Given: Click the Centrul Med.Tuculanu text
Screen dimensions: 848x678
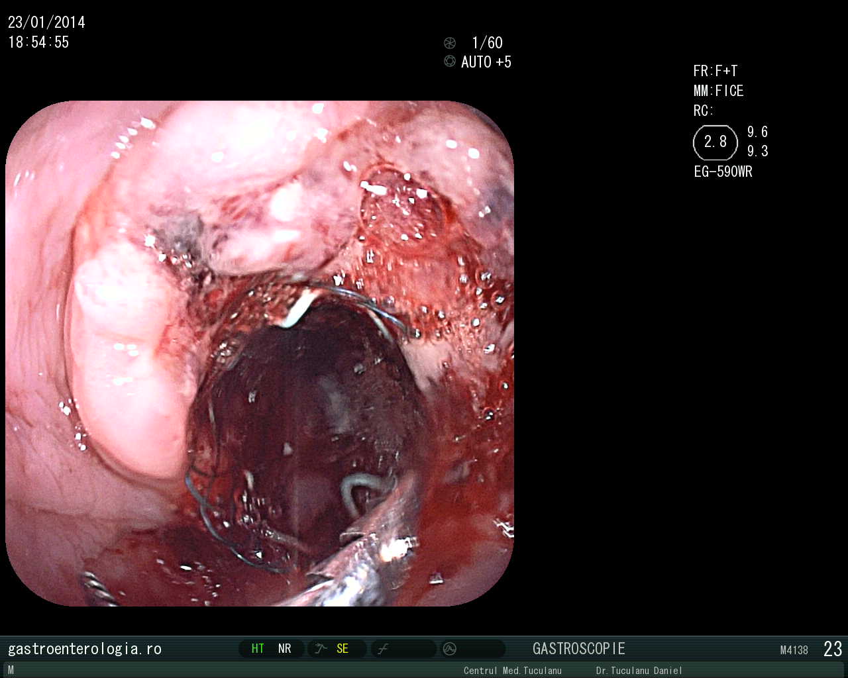Looking at the screenshot, I should tap(513, 671).
